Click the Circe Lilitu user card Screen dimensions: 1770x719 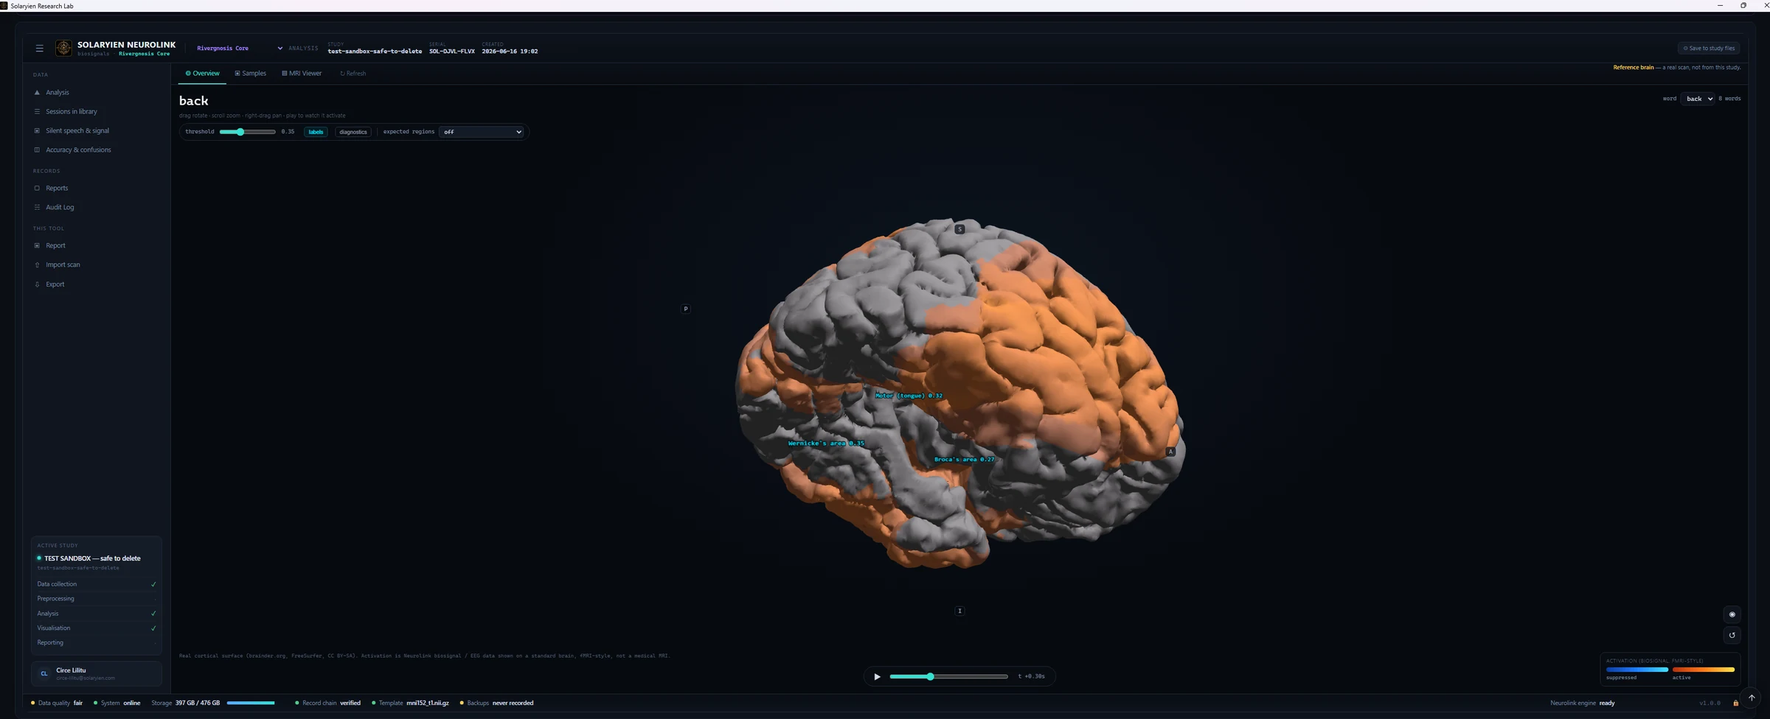pos(97,674)
